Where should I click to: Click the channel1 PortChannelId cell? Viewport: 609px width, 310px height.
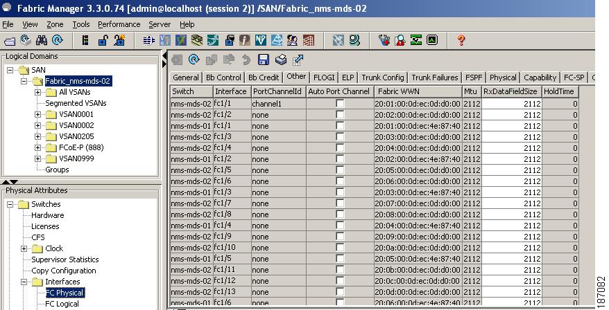278,104
